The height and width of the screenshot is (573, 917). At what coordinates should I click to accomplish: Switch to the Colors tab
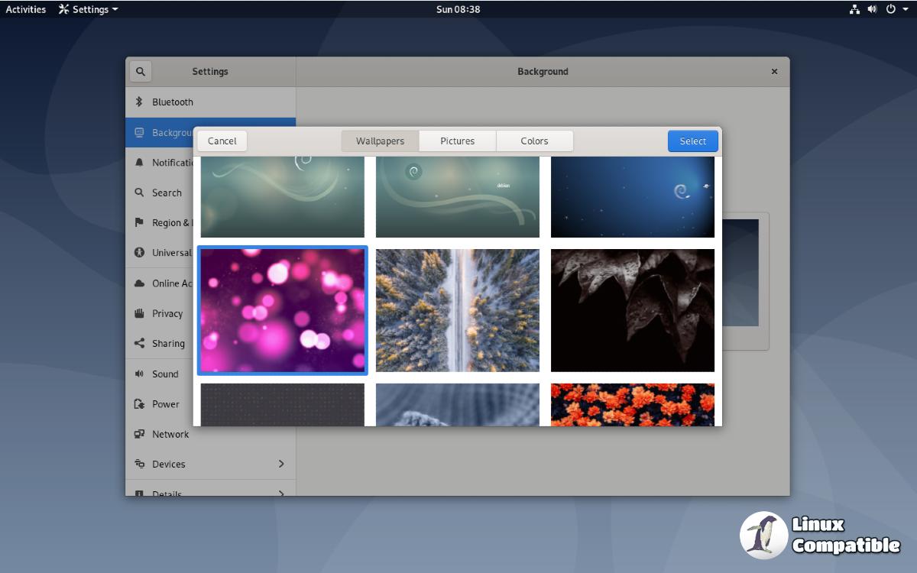click(534, 141)
